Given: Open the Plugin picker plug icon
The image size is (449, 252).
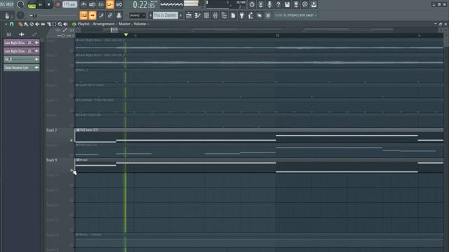Looking at the screenshot, I should click(242, 15).
